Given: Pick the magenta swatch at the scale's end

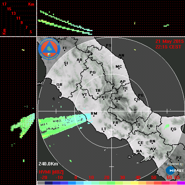Looking at the screenshot, I should (181, 183).
